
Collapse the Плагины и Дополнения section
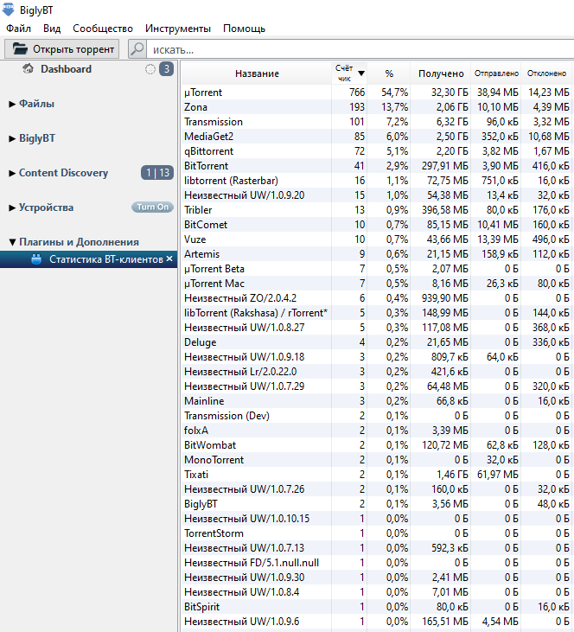[12, 242]
